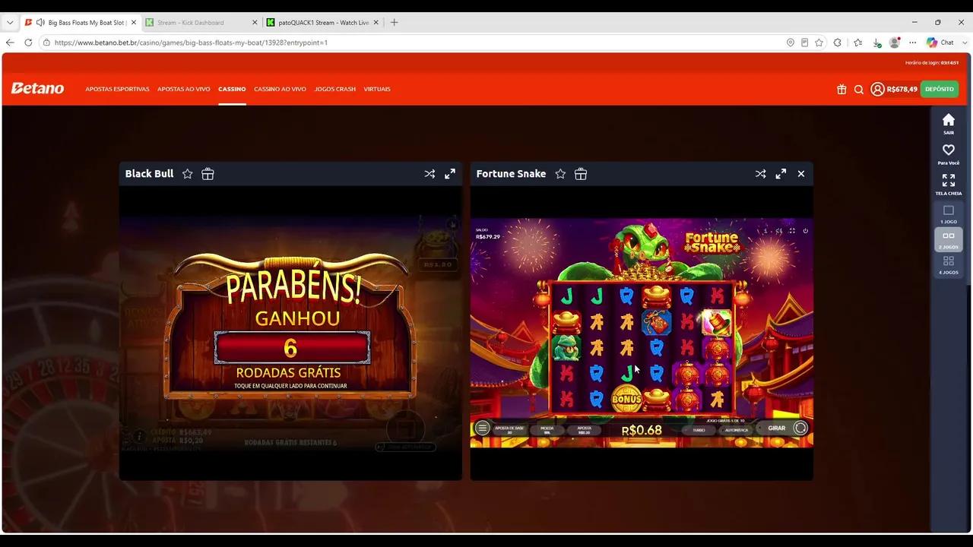The image size is (973, 547).
Task: Open gift icon beside Black Bull title
Action: point(208,174)
